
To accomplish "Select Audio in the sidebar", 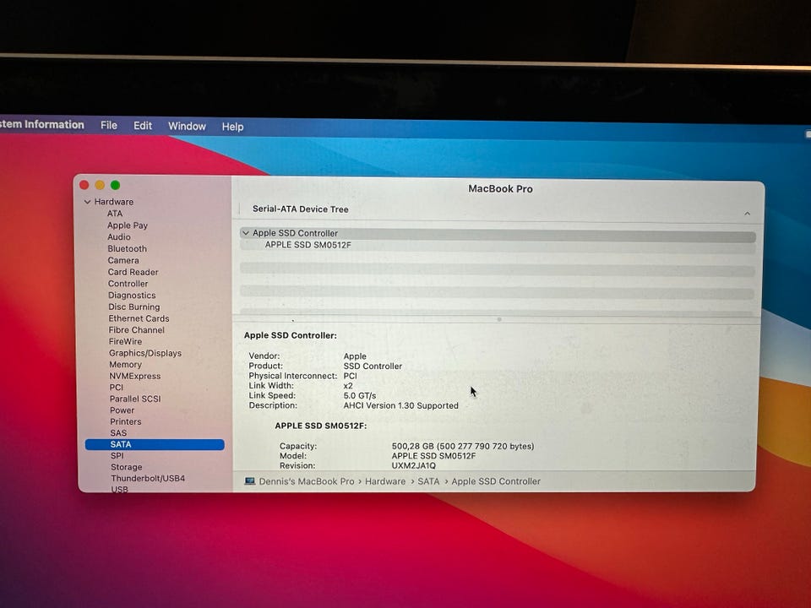I will coord(119,236).
